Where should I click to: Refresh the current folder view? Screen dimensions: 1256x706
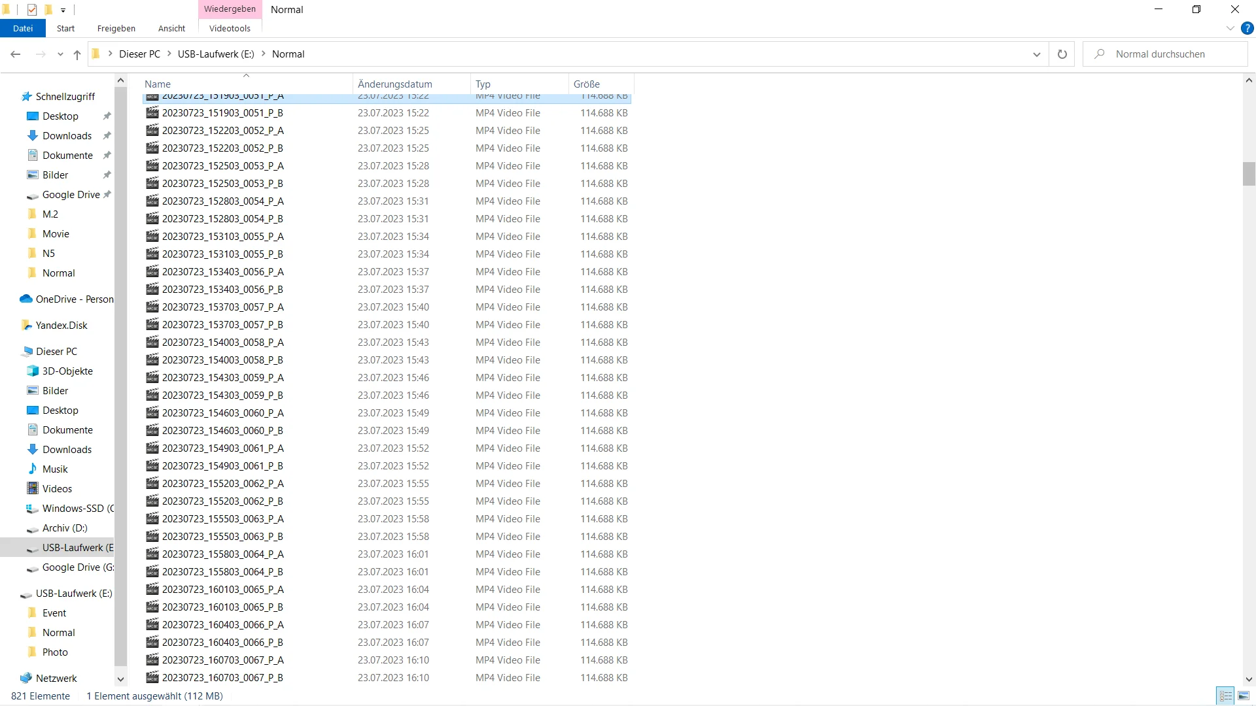1062,54
